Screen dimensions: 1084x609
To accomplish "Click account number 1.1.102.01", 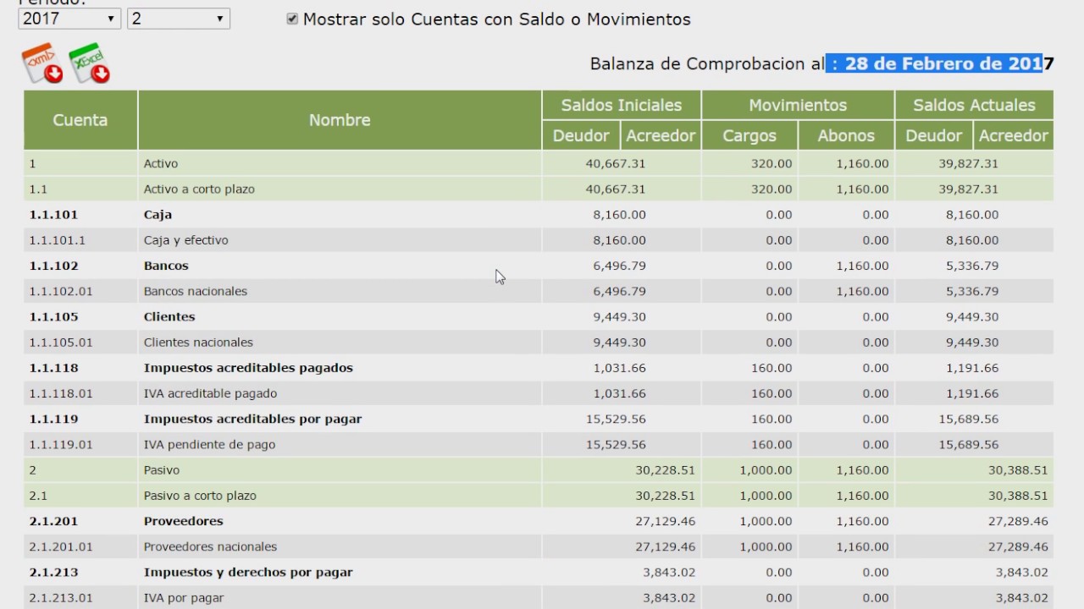I will tap(61, 291).
